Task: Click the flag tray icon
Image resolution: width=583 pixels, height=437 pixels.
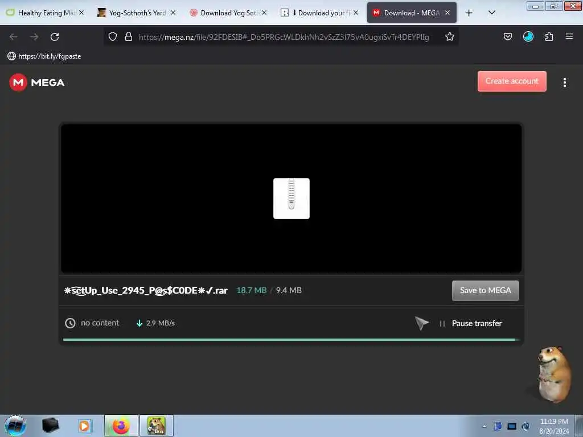Action: 498,426
